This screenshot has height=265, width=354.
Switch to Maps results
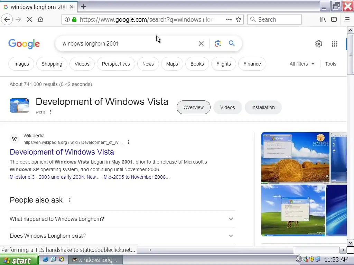(x=172, y=64)
